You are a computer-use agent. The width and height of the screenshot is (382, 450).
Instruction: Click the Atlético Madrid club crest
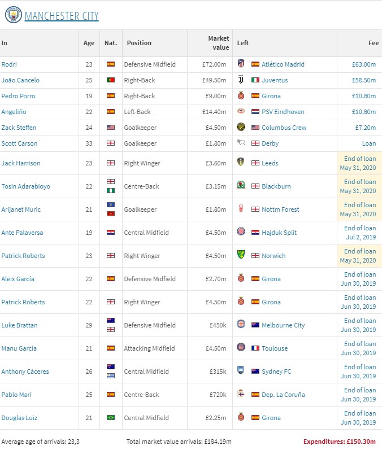pyautogui.click(x=241, y=64)
